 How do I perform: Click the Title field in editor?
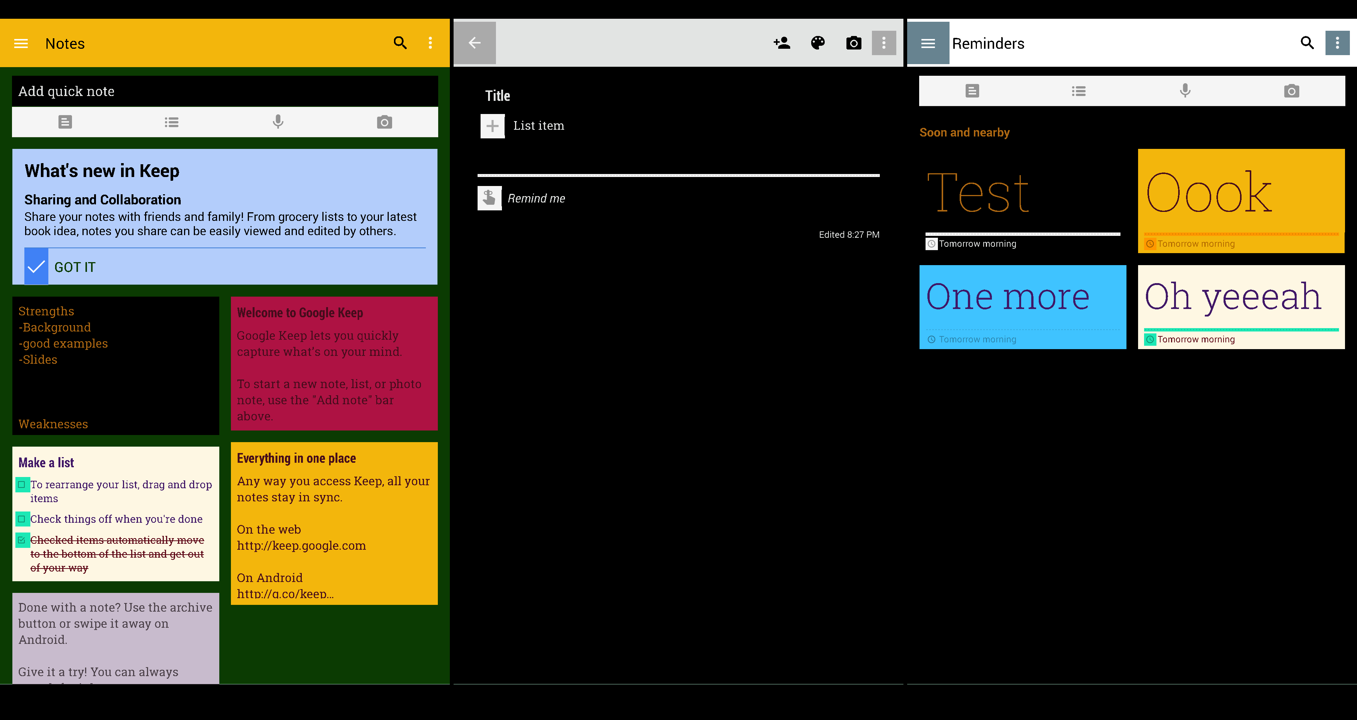click(498, 96)
